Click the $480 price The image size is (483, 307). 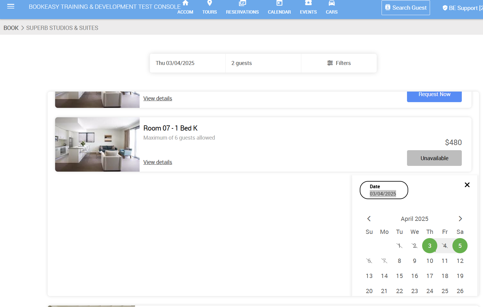(453, 142)
